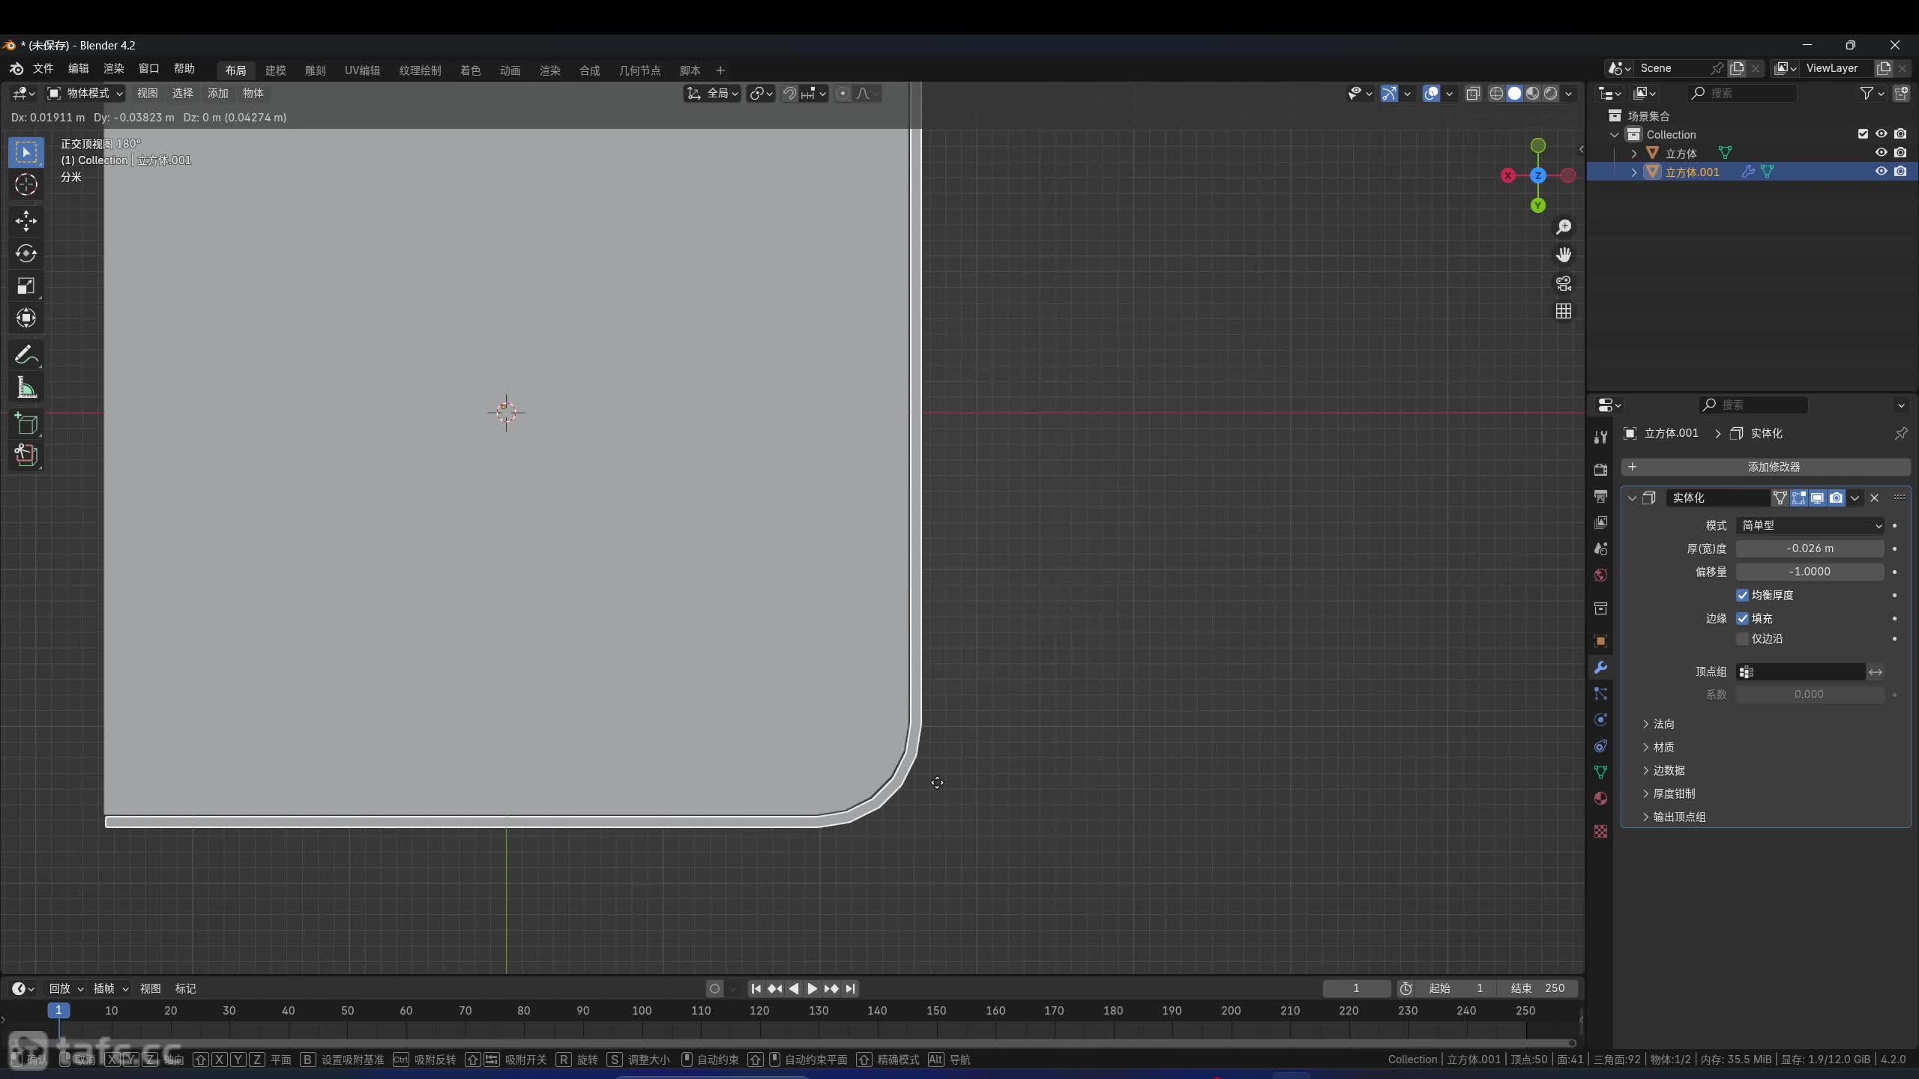
Task: Toggle Collection exclude checkbox in outliner
Action: click(x=1862, y=134)
